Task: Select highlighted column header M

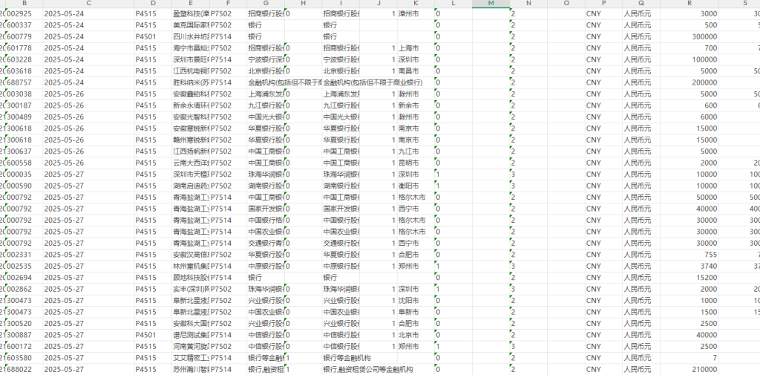Action: coord(491,4)
